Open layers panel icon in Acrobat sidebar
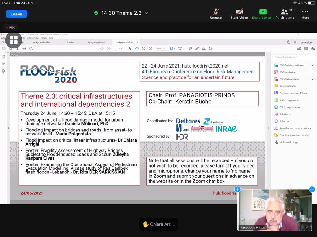The width and height of the screenshot is (317, 237). click(x=3, y=71)
